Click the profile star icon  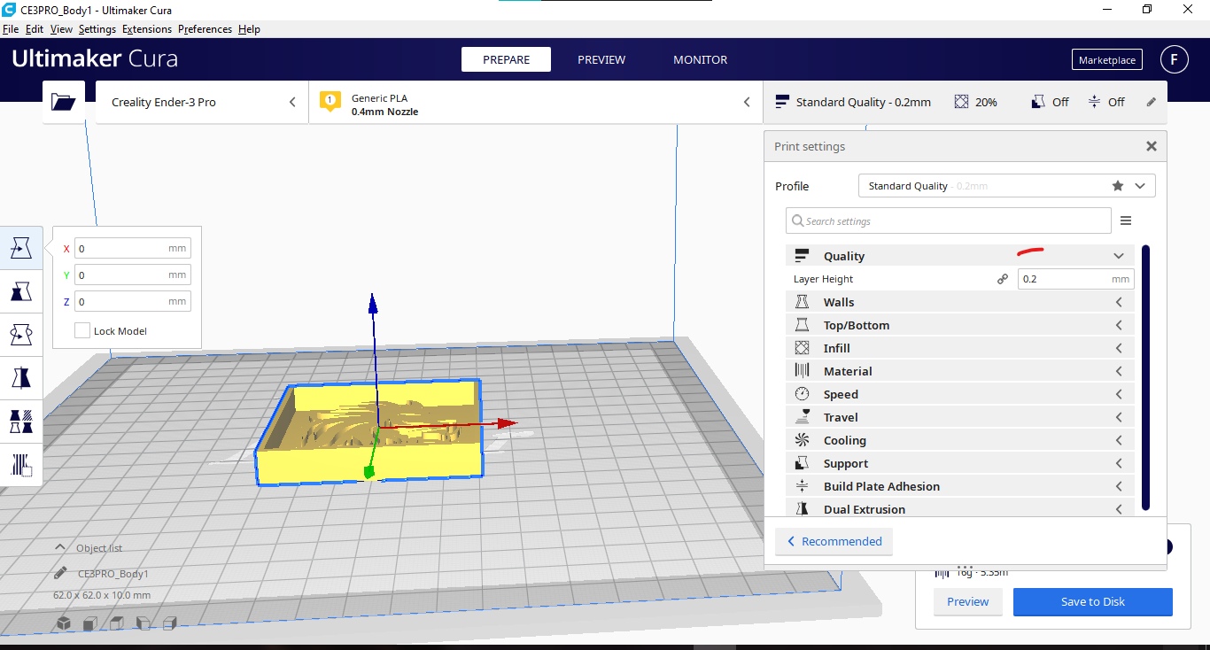click(x=1118, y=186)
